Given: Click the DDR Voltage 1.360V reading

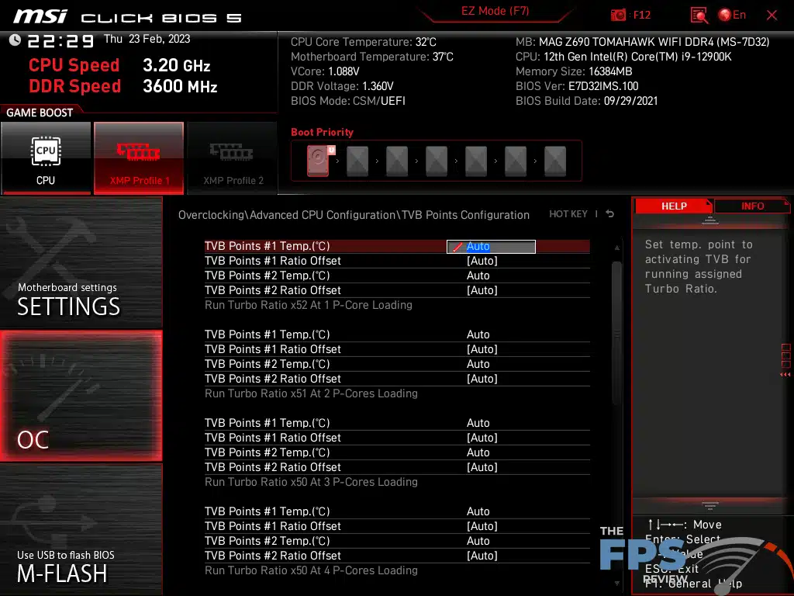Looking at the screenshot, I should [x=342, y=86].
